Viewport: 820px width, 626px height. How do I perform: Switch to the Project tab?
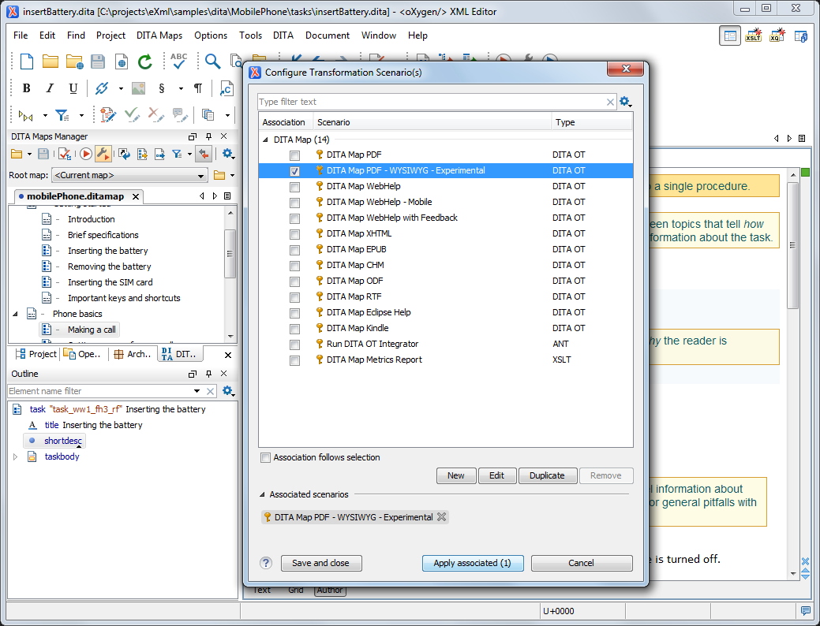click(36, 354)
